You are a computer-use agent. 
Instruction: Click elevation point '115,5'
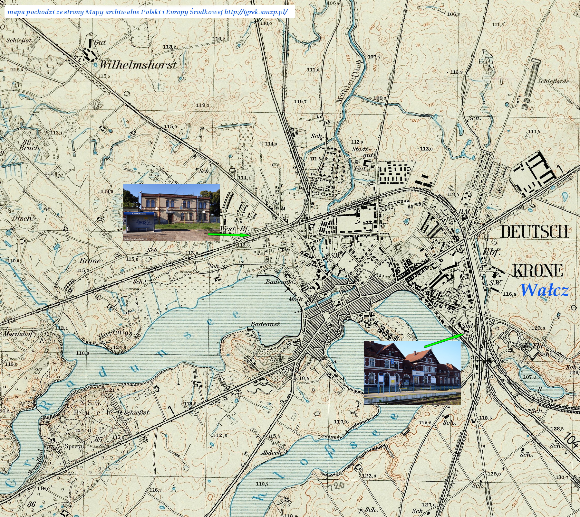click(104, 76)
